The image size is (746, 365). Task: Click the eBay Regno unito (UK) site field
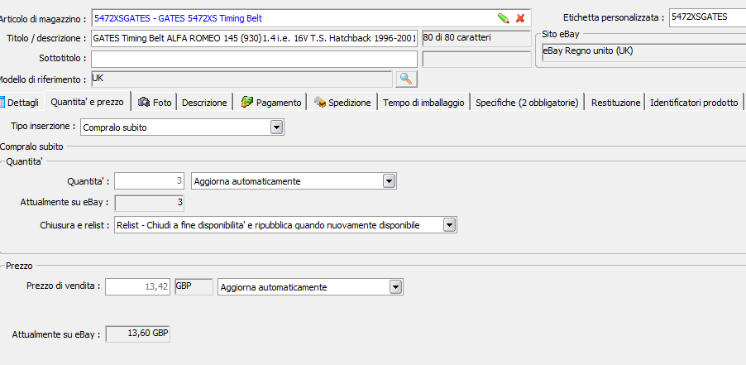(643, 51)
